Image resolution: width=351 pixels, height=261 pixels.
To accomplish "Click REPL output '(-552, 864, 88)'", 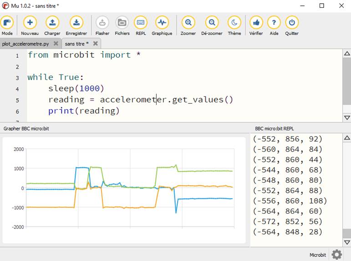I will 287,191.
